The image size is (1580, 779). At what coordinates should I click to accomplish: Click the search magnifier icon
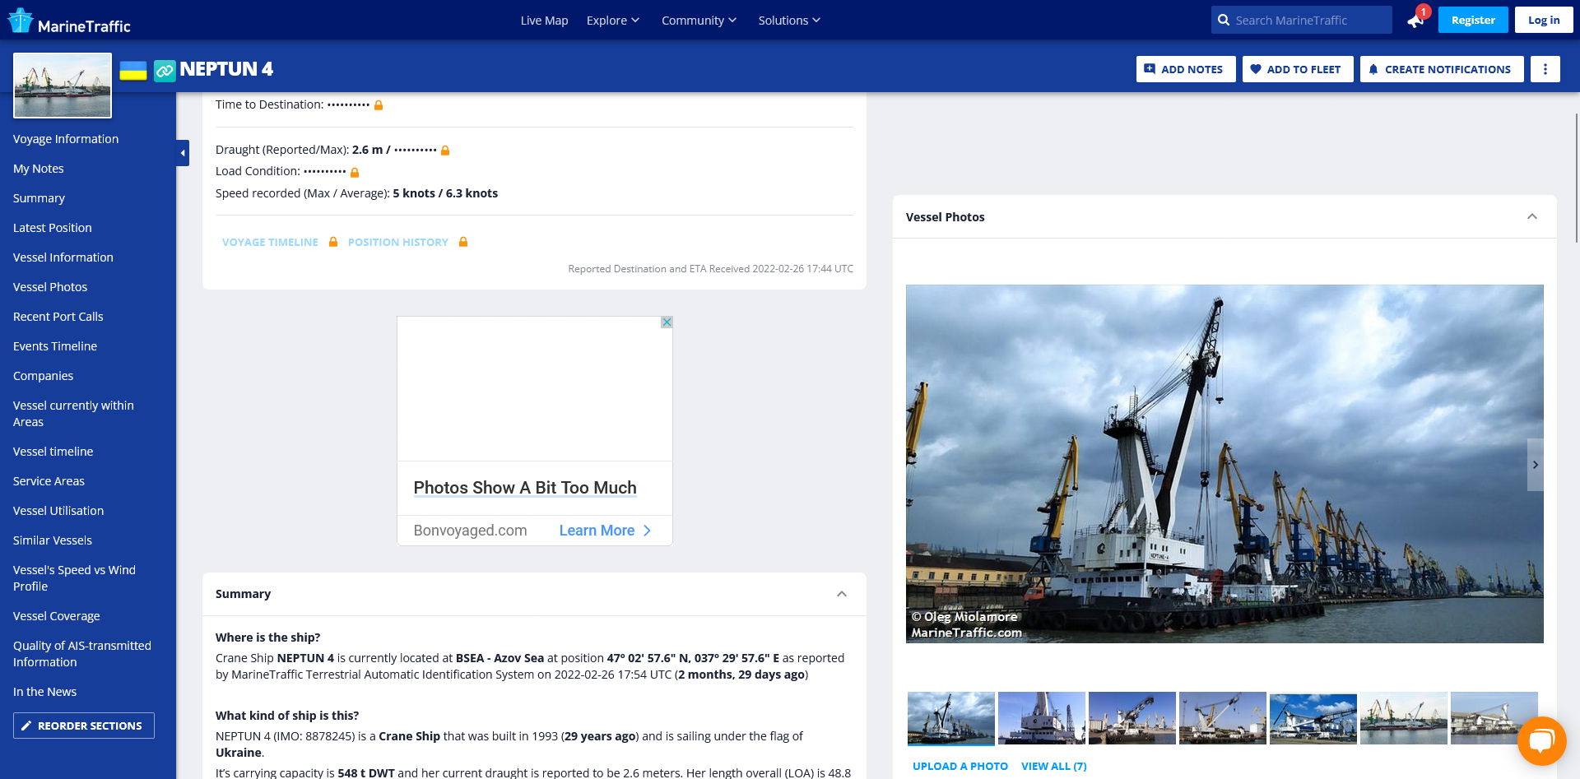coord(1224,20)
